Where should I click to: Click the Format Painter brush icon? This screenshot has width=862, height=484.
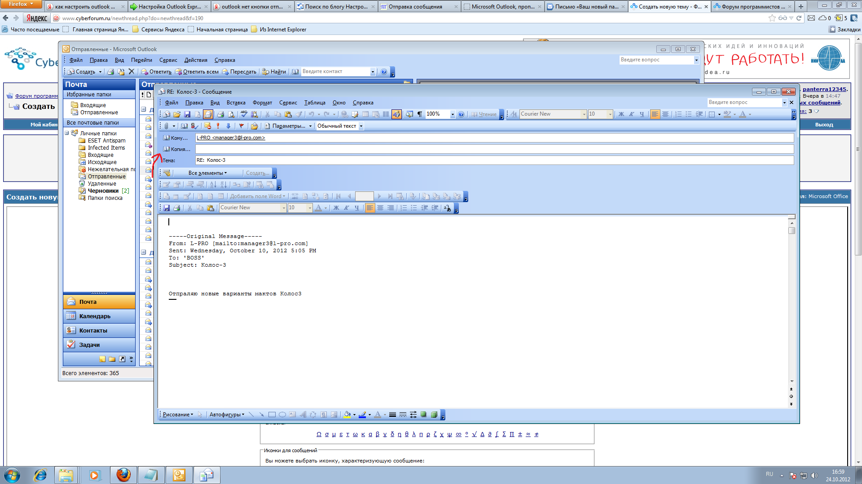click(299, 114)
